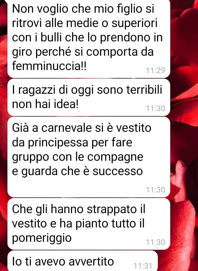Tap 11:30 timestamp under 'non hai idea!'

point(155,109)
